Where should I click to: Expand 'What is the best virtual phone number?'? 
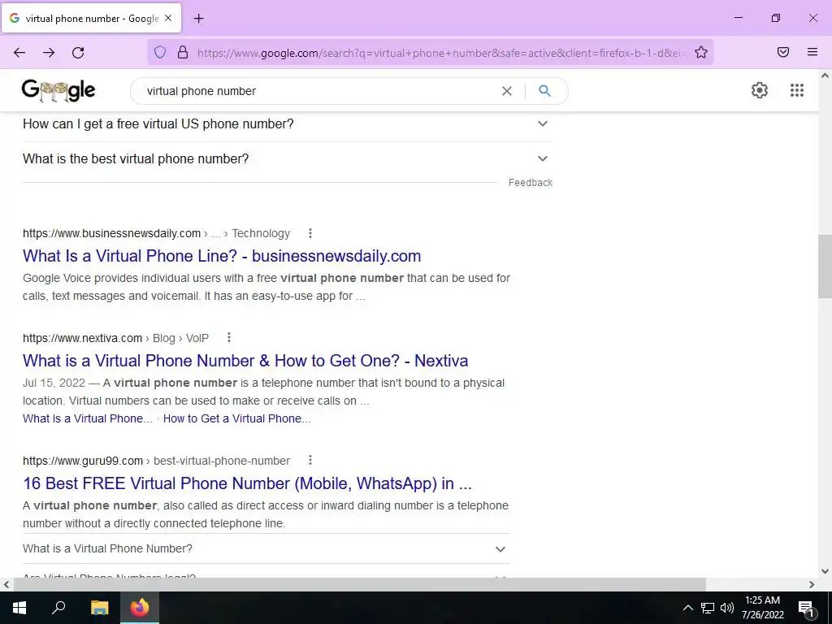click(288, 158)
